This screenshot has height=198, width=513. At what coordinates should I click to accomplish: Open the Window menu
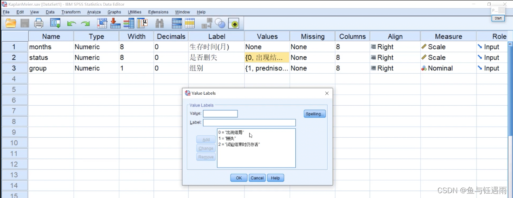pos(182,12)
